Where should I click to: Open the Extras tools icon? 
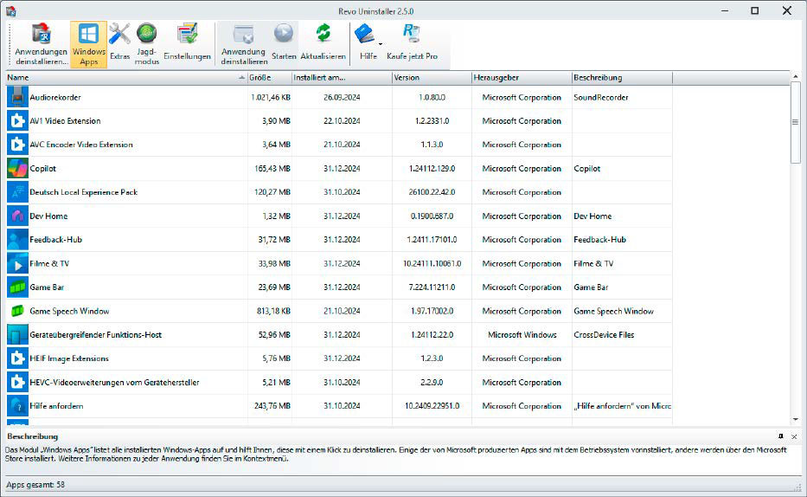point(119,34)
